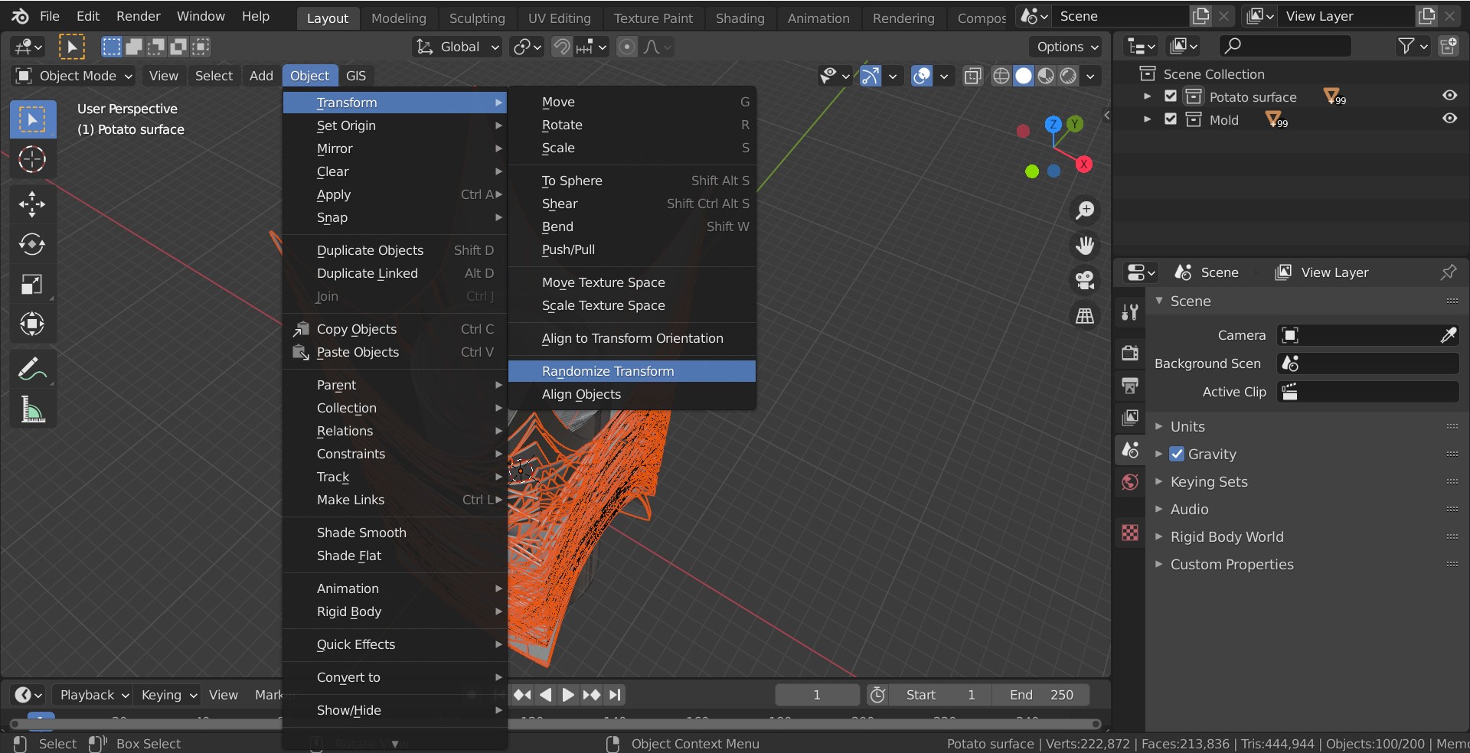Open the World properties tab icon
Screen dimensions: 1470x753
(1130, 482)
